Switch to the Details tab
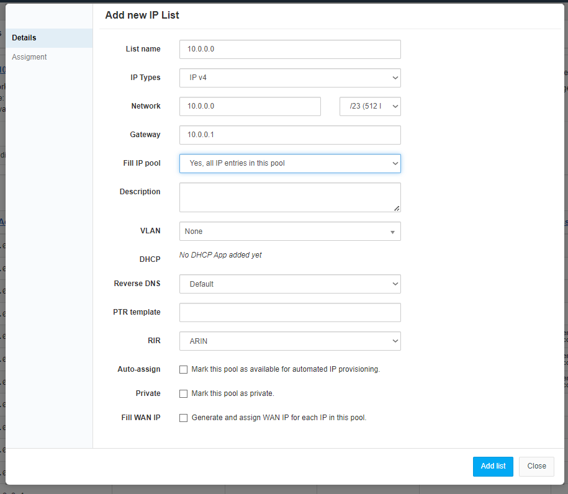The image size is (568, 494). coord(24,38)
